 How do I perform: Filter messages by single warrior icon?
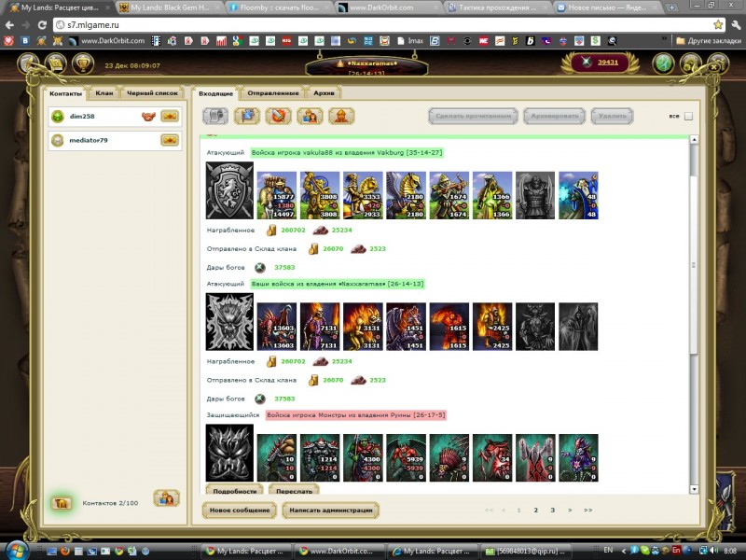pos(341,116)
